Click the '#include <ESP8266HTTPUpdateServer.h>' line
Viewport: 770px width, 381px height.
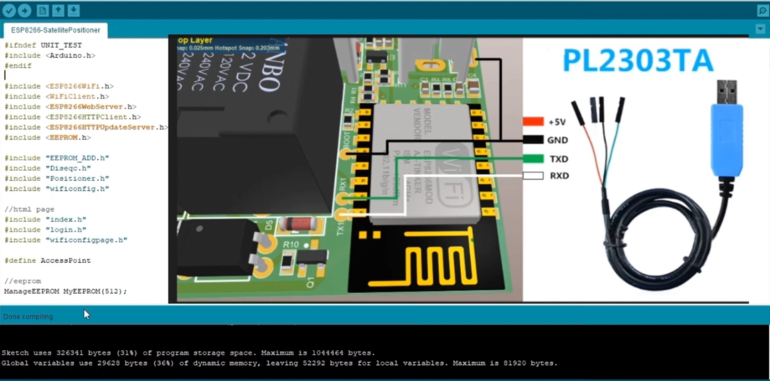pos(86,127)
